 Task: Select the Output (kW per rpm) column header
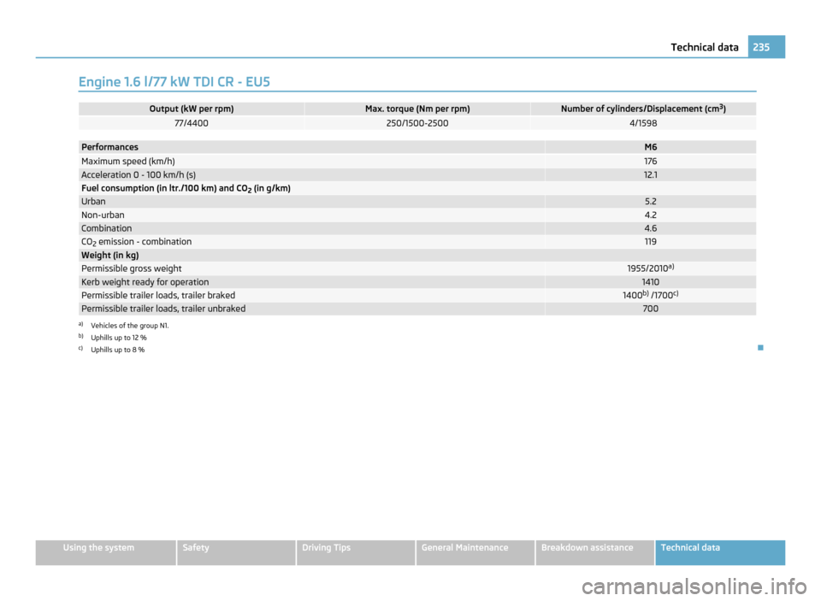tap(192, 109)
